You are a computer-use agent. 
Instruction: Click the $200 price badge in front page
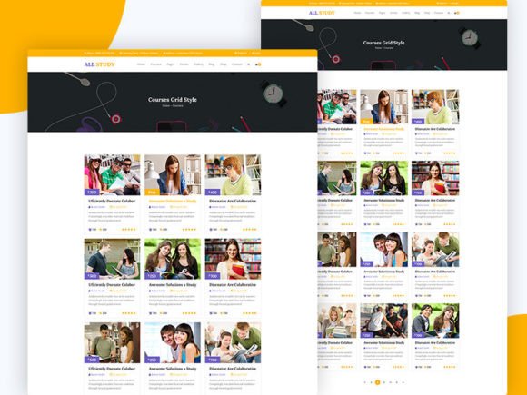92,193
